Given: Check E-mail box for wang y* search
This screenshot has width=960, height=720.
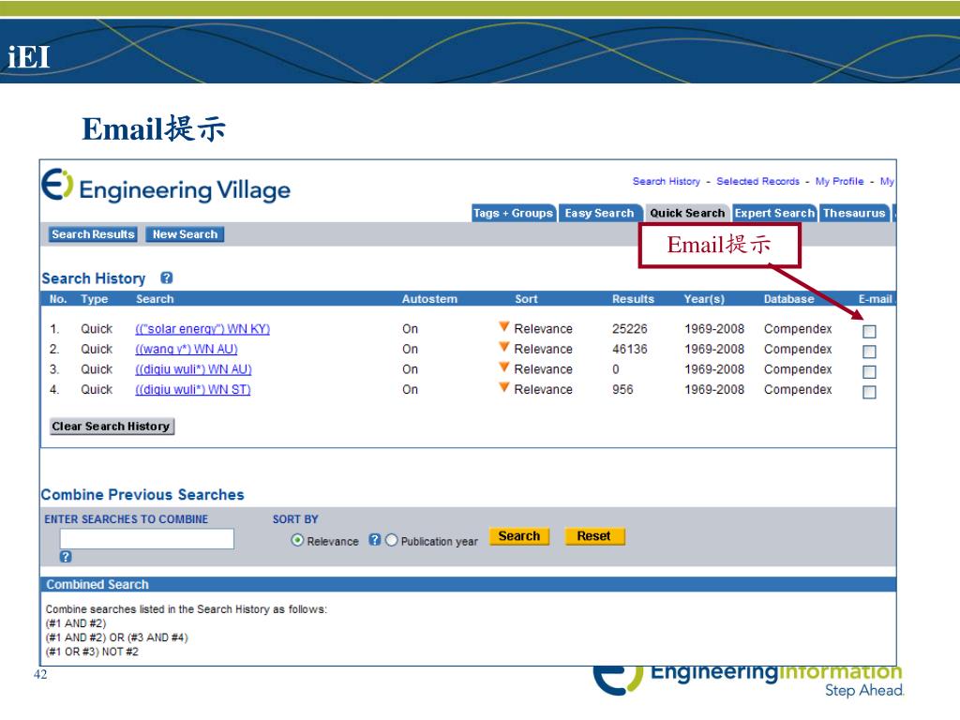Looking at the screenshot, I should [x=869, y=352].
